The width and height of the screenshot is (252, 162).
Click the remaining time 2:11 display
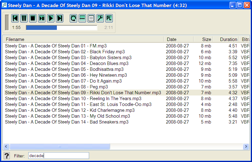click(108, 27)
